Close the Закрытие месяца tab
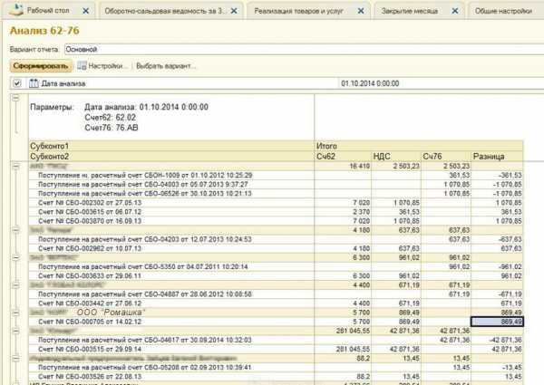Viewport: 544px width, 385px height. coord(452,10)
